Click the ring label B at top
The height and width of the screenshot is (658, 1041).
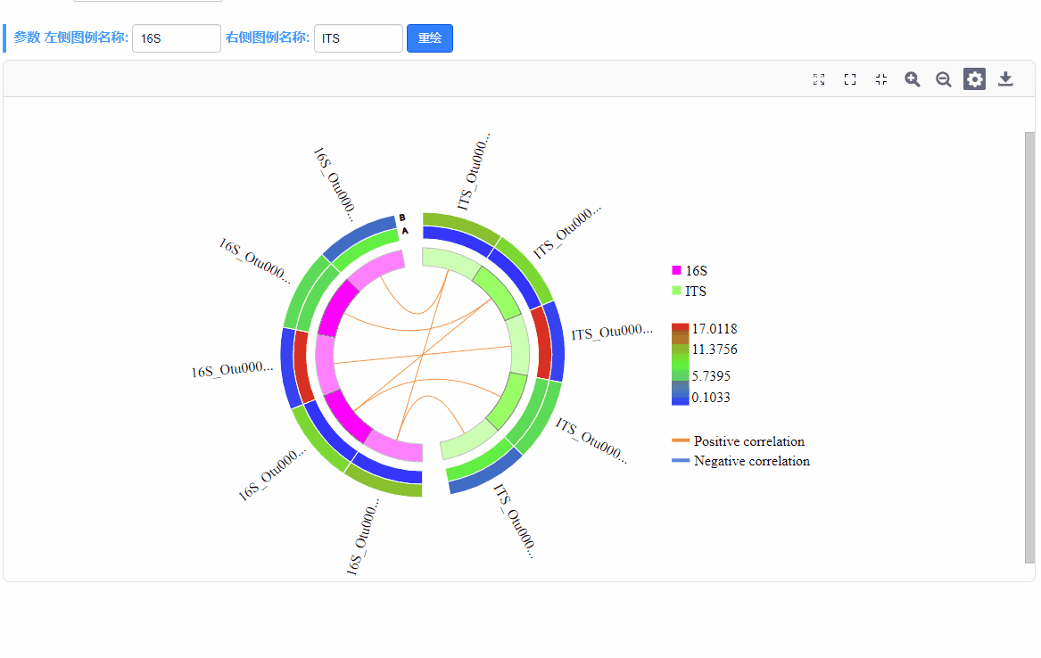pyautogui.click(x=402, y=218)
